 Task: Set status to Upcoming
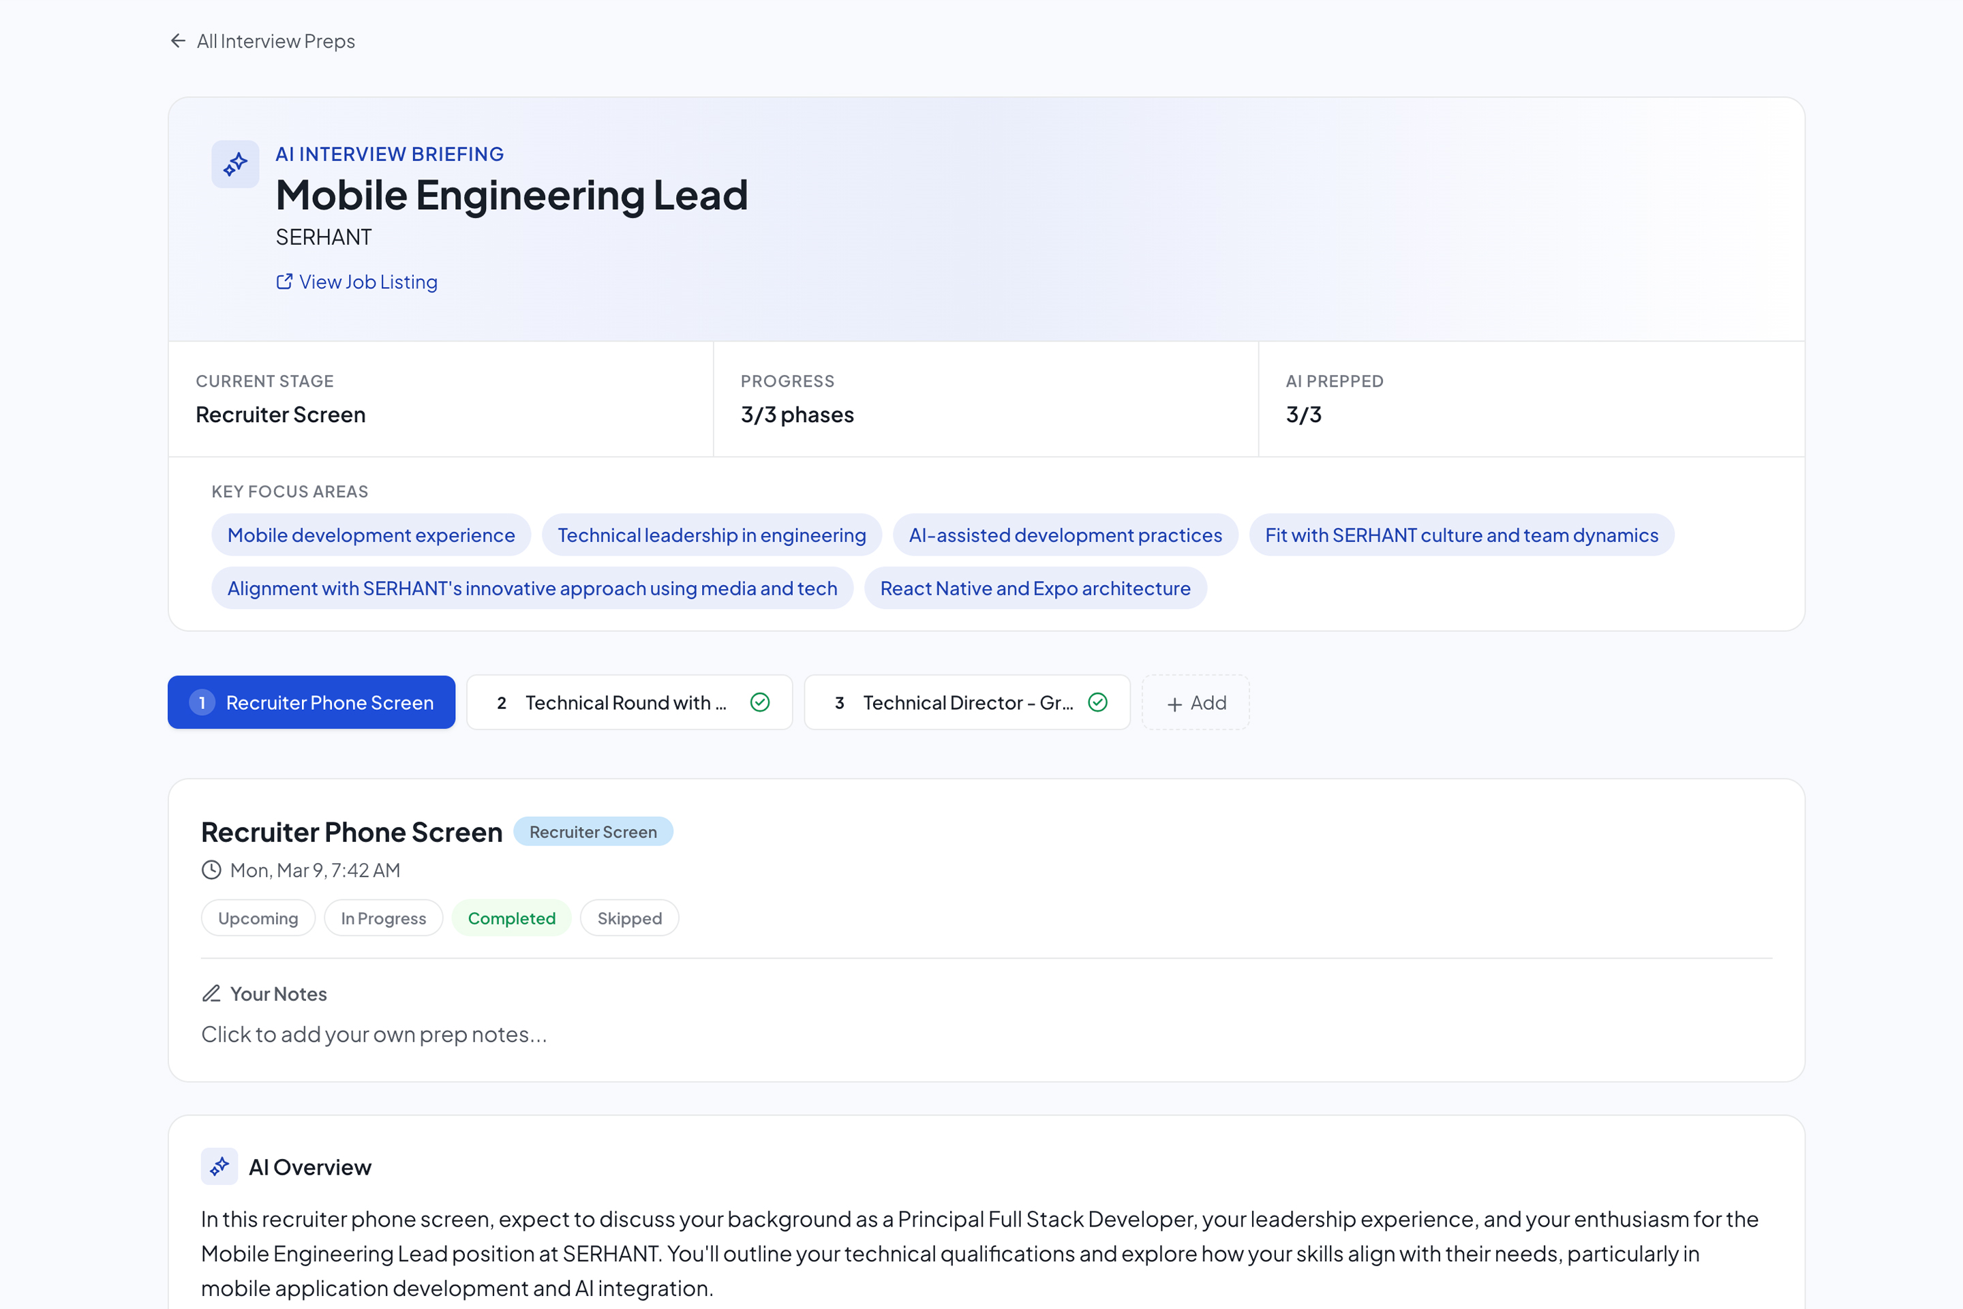(x=258, y=918)
